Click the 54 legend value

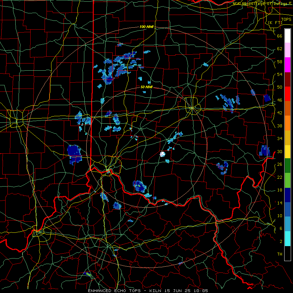280,74
